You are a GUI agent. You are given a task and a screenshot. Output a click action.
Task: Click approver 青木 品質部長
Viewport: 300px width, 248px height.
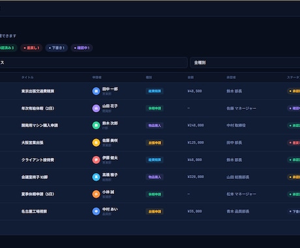[x=238, y=211]
